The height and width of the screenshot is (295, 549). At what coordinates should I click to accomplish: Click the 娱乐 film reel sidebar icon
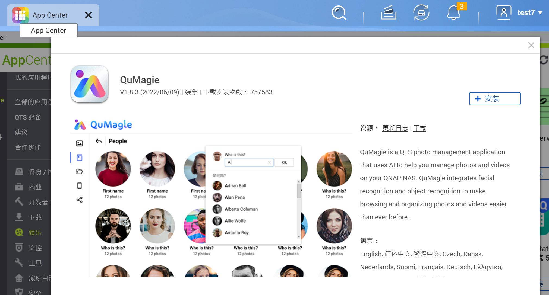point(19,232)
